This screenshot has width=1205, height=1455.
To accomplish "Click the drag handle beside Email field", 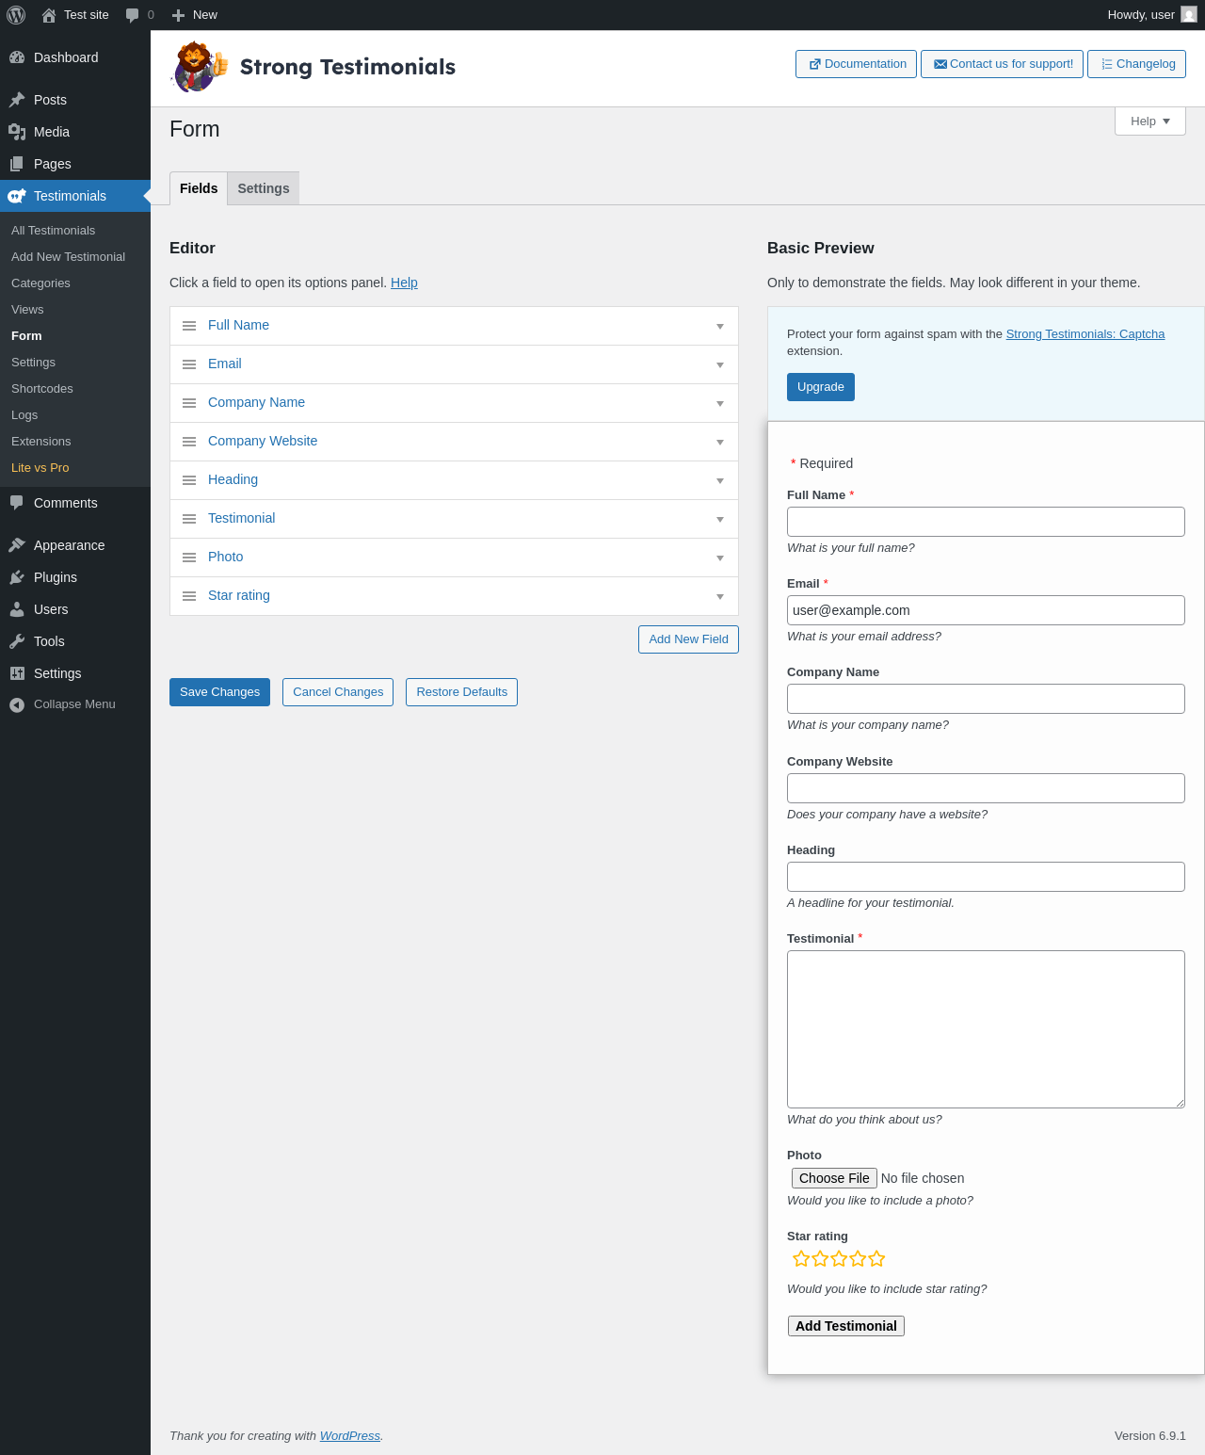I will (189, 364).
